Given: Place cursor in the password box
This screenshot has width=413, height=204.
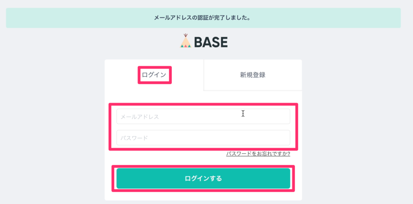Looking at the screenshot, I should pos(203,138).
